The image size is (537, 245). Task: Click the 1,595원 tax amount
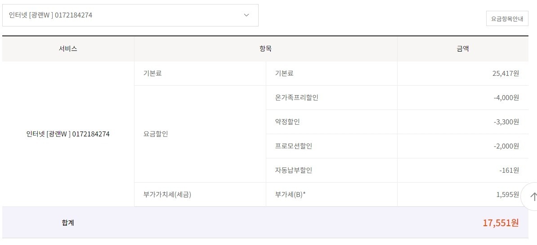click(508, 194)
